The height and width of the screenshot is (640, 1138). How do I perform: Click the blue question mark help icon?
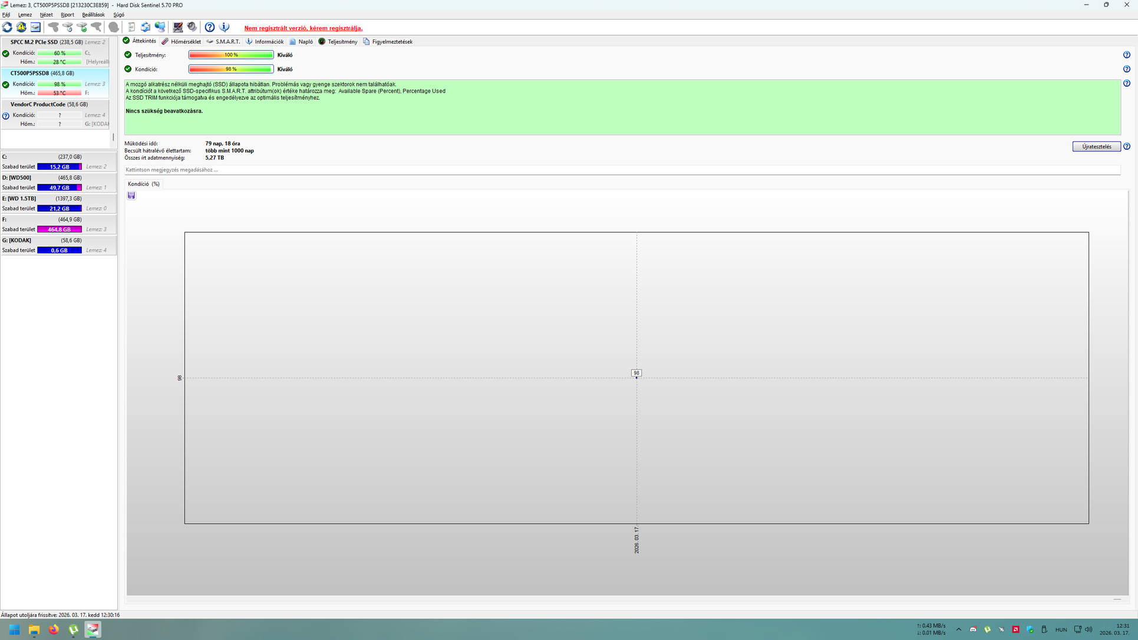[x=209, y=27]
